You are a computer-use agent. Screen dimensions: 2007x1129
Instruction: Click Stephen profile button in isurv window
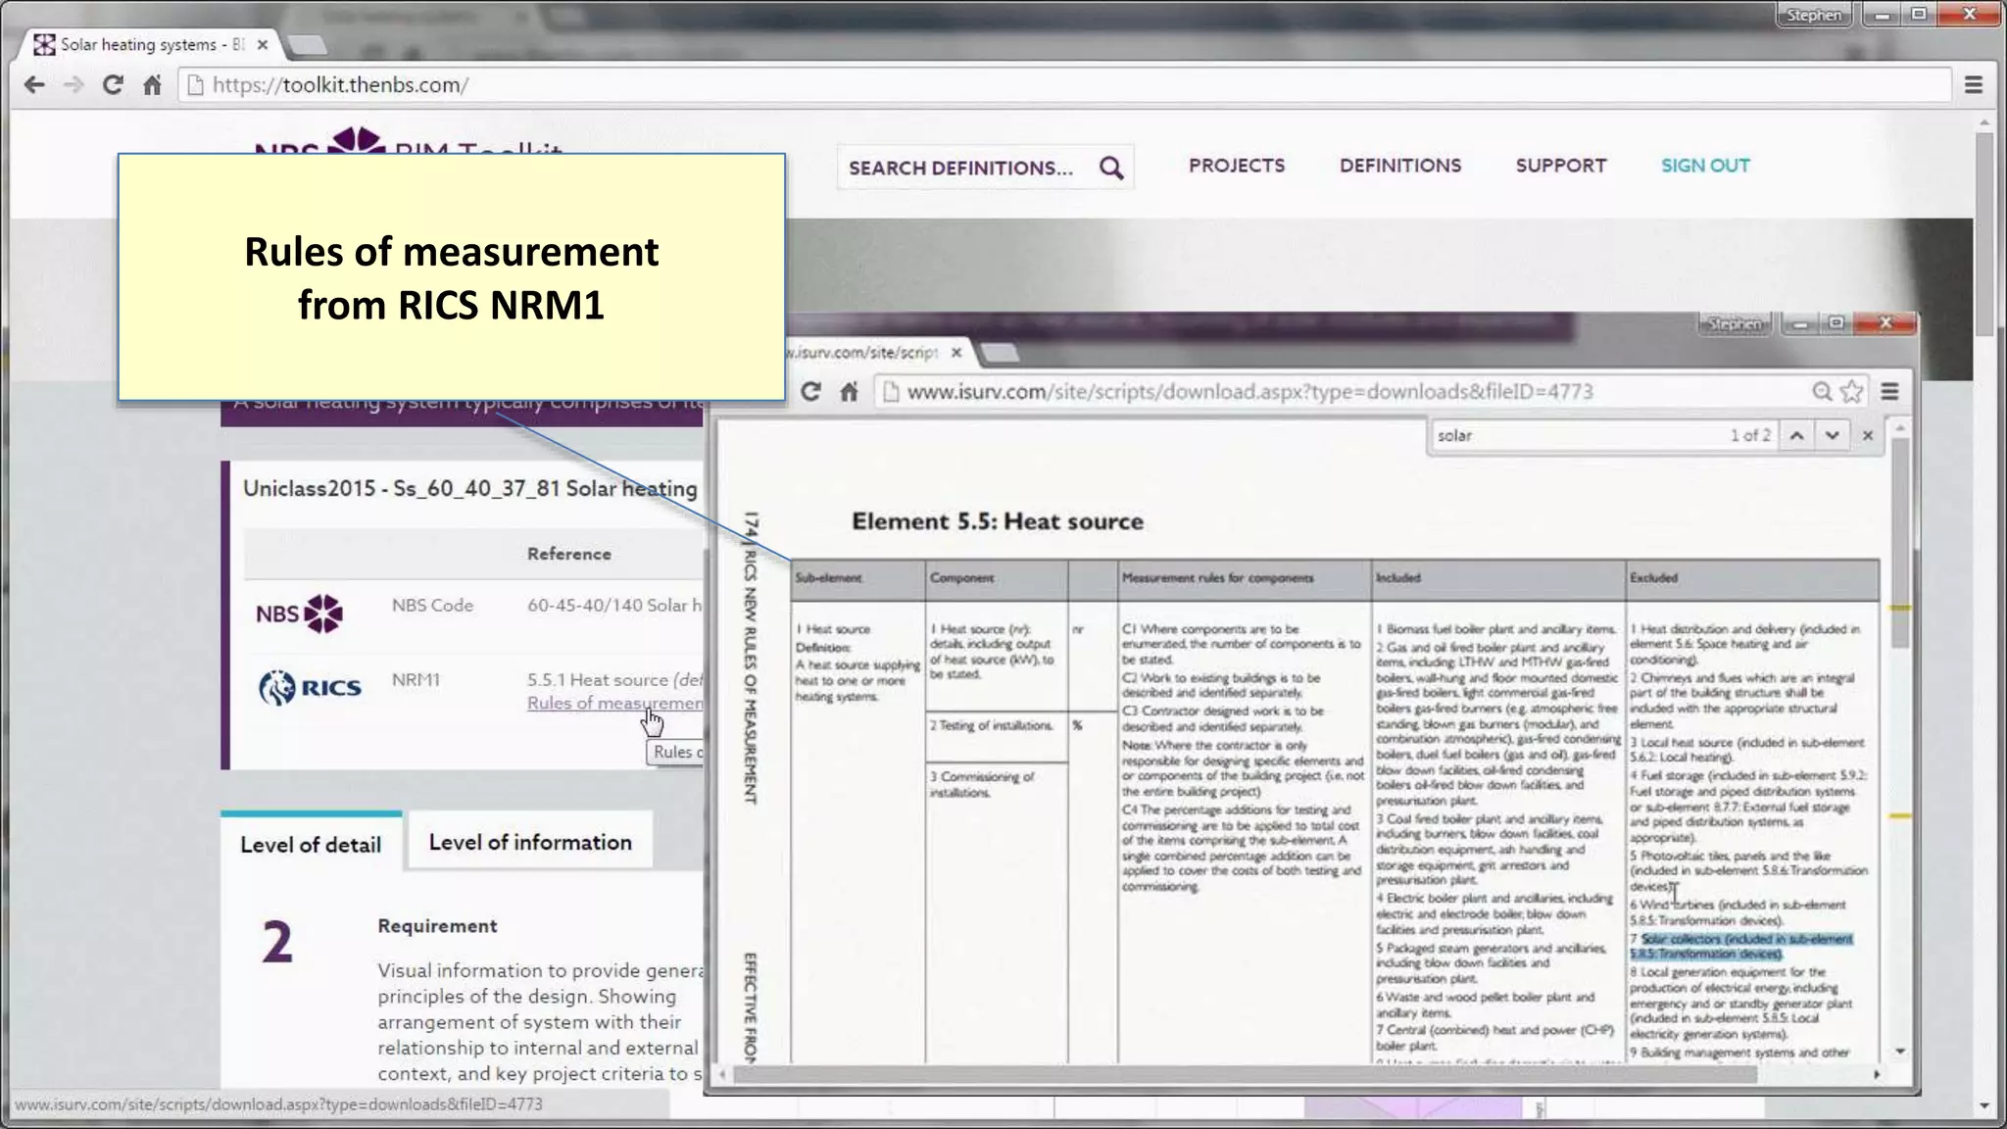pos(1735,323)
